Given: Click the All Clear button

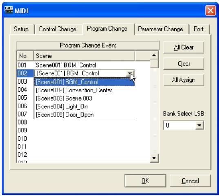Looking at the screenshot, I should tap(184, 47).
